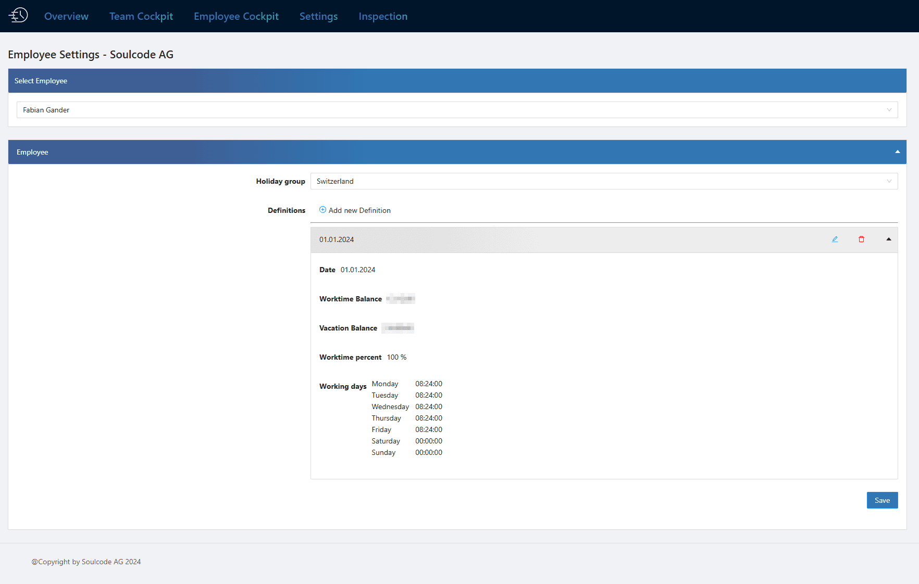Viewport: 919px width, 584px height.
Task: Click the Saturday 00:00:00 time value
Action: pos(429,441)
